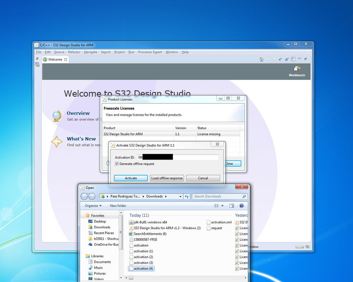Click the What's New star icon
Screen dimensions: 353x282
pyautogui.click(x=57, y=142)
